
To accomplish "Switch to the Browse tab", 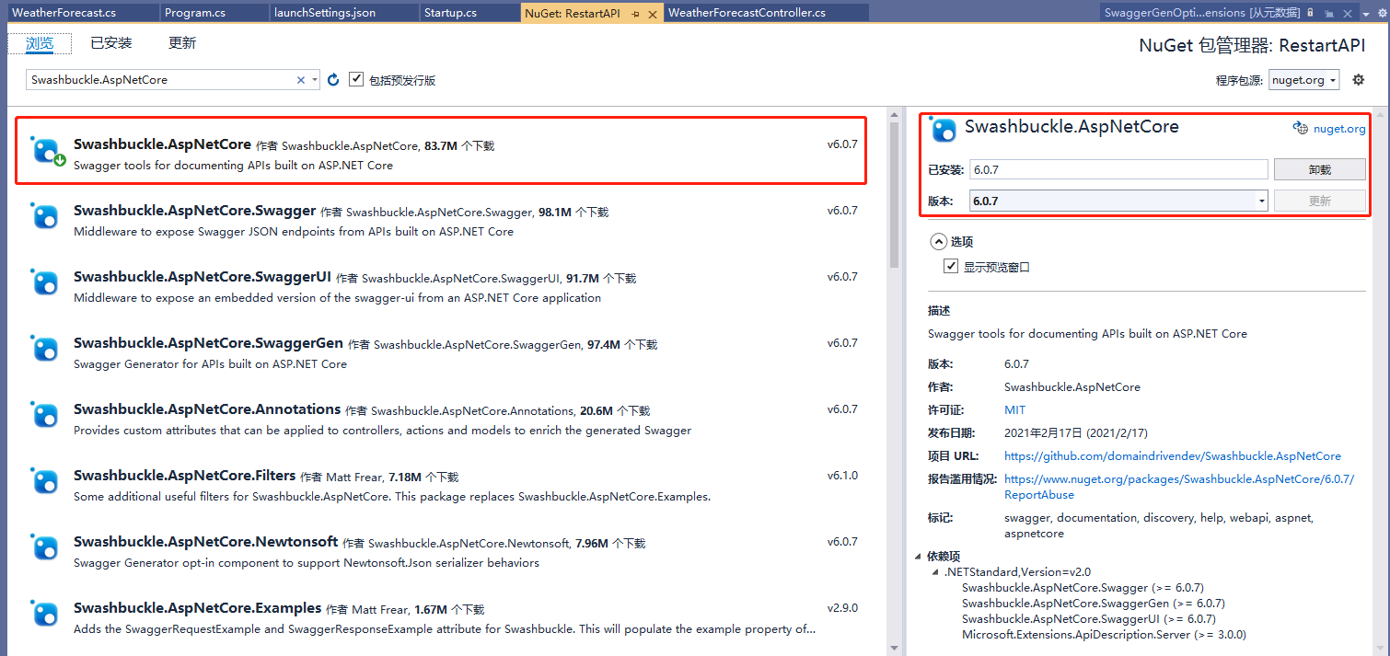I will coord(40,43).
